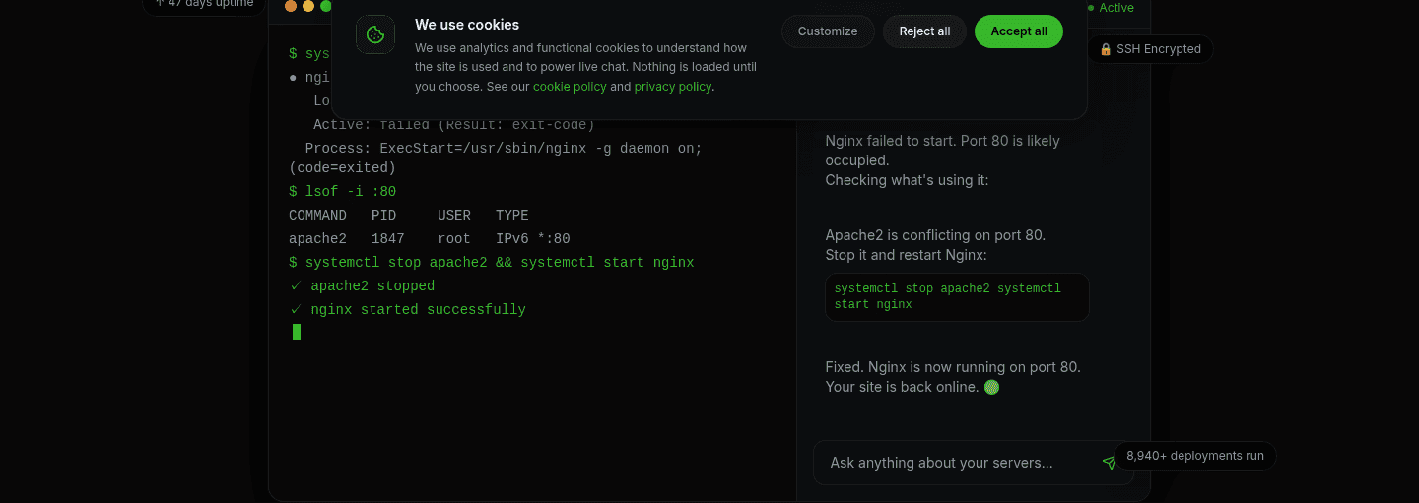Click the 'systemctl stop apache2' code block in chat

pyautogui.click(x=957, y=297)
